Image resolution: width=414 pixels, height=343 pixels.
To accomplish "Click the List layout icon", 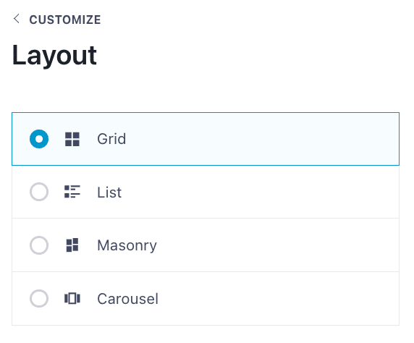I will 72,192.
